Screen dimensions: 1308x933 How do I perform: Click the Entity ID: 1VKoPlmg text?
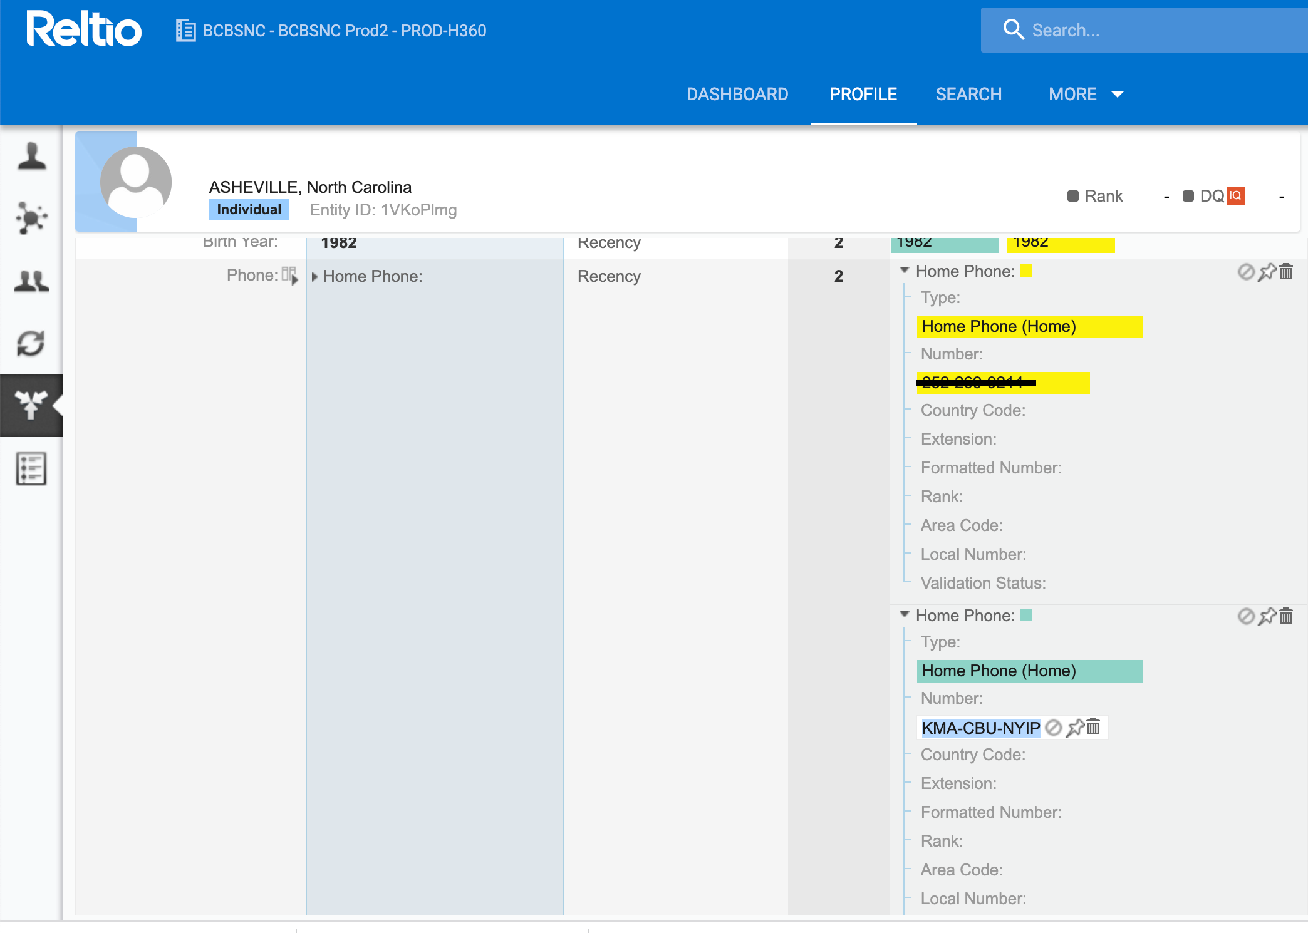point(383,210)
